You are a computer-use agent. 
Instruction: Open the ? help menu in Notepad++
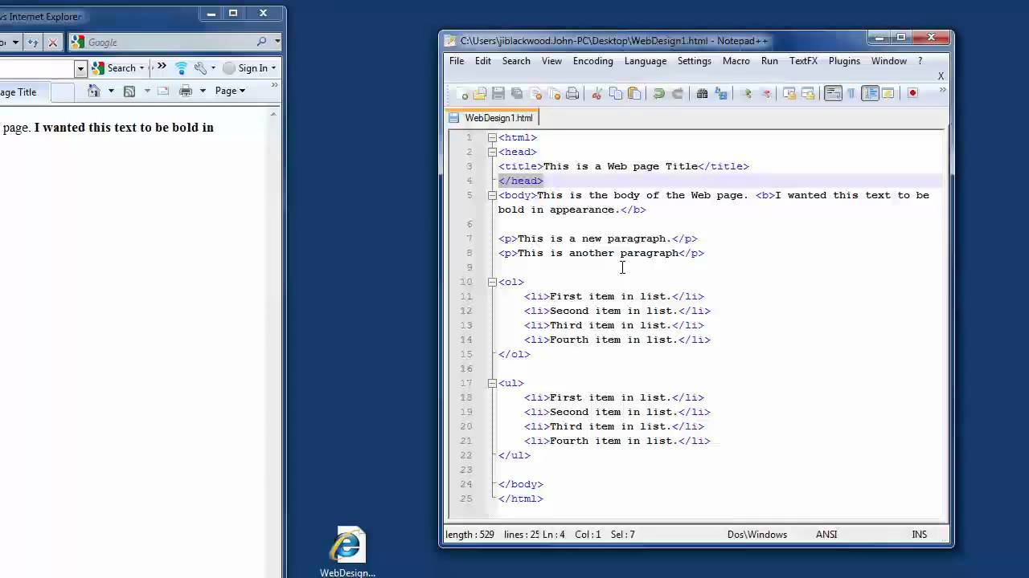click(x=920, y=61)
